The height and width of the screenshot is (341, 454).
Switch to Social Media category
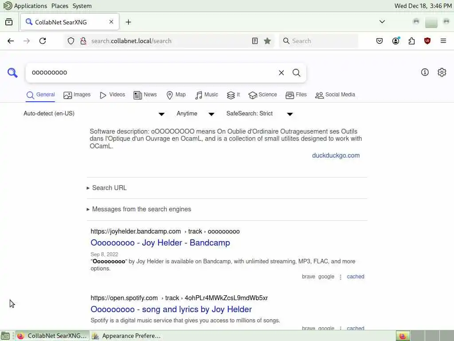(x=335, y=95)
